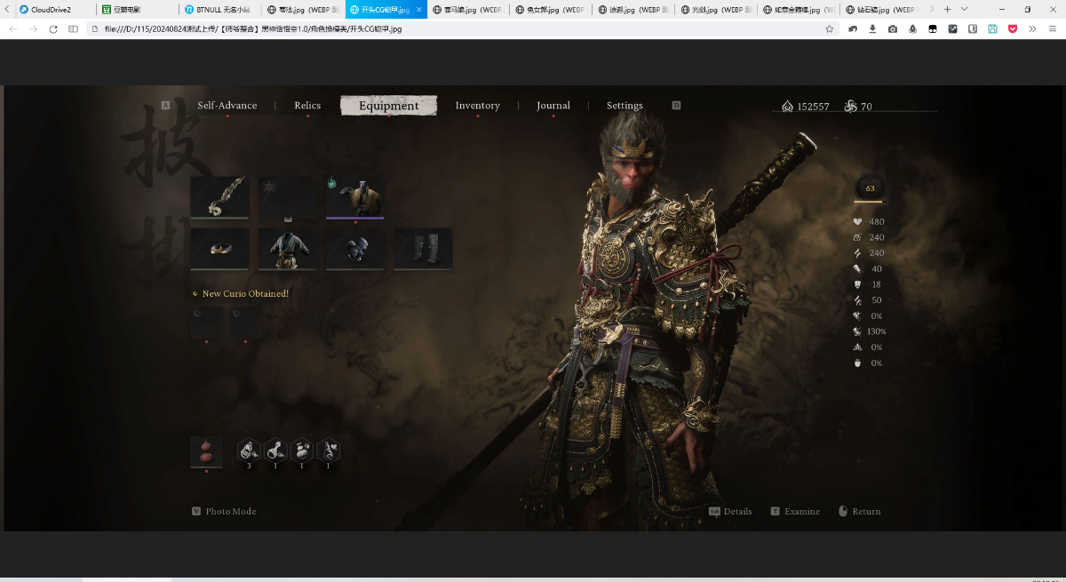
Task: Open the Self-Advance tab
Action: 227,106
